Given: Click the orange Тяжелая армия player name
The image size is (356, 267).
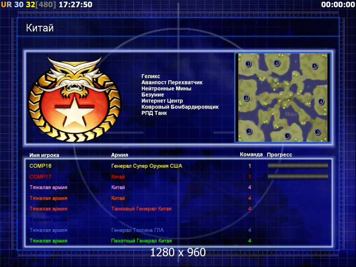Looking at the screenshot, I should 49,198.
